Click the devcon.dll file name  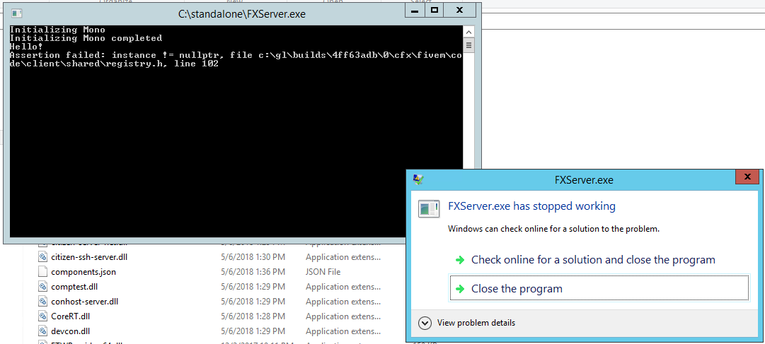[x=70, y=331]
